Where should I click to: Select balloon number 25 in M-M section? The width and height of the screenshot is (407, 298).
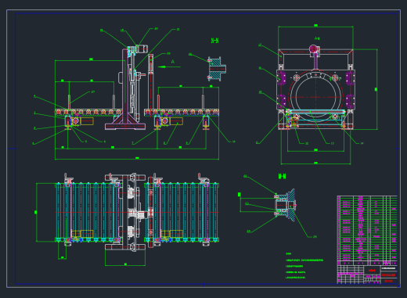(315, 237)
